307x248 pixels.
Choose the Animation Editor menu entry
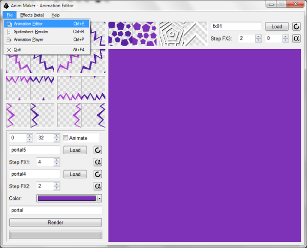click(47, 24)
